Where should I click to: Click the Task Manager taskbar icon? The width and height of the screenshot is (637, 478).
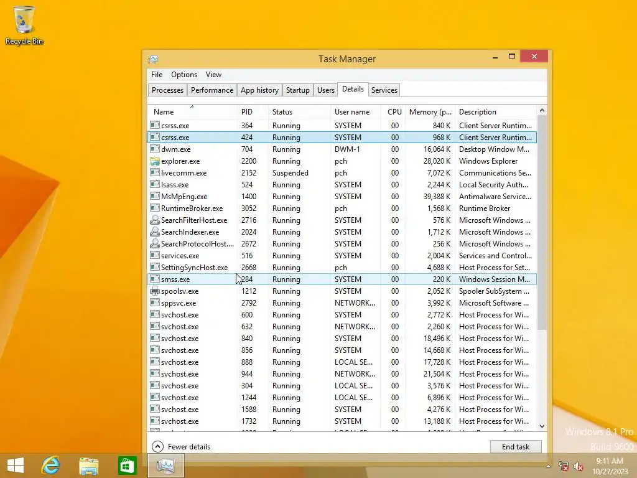[x=165, y=466]
